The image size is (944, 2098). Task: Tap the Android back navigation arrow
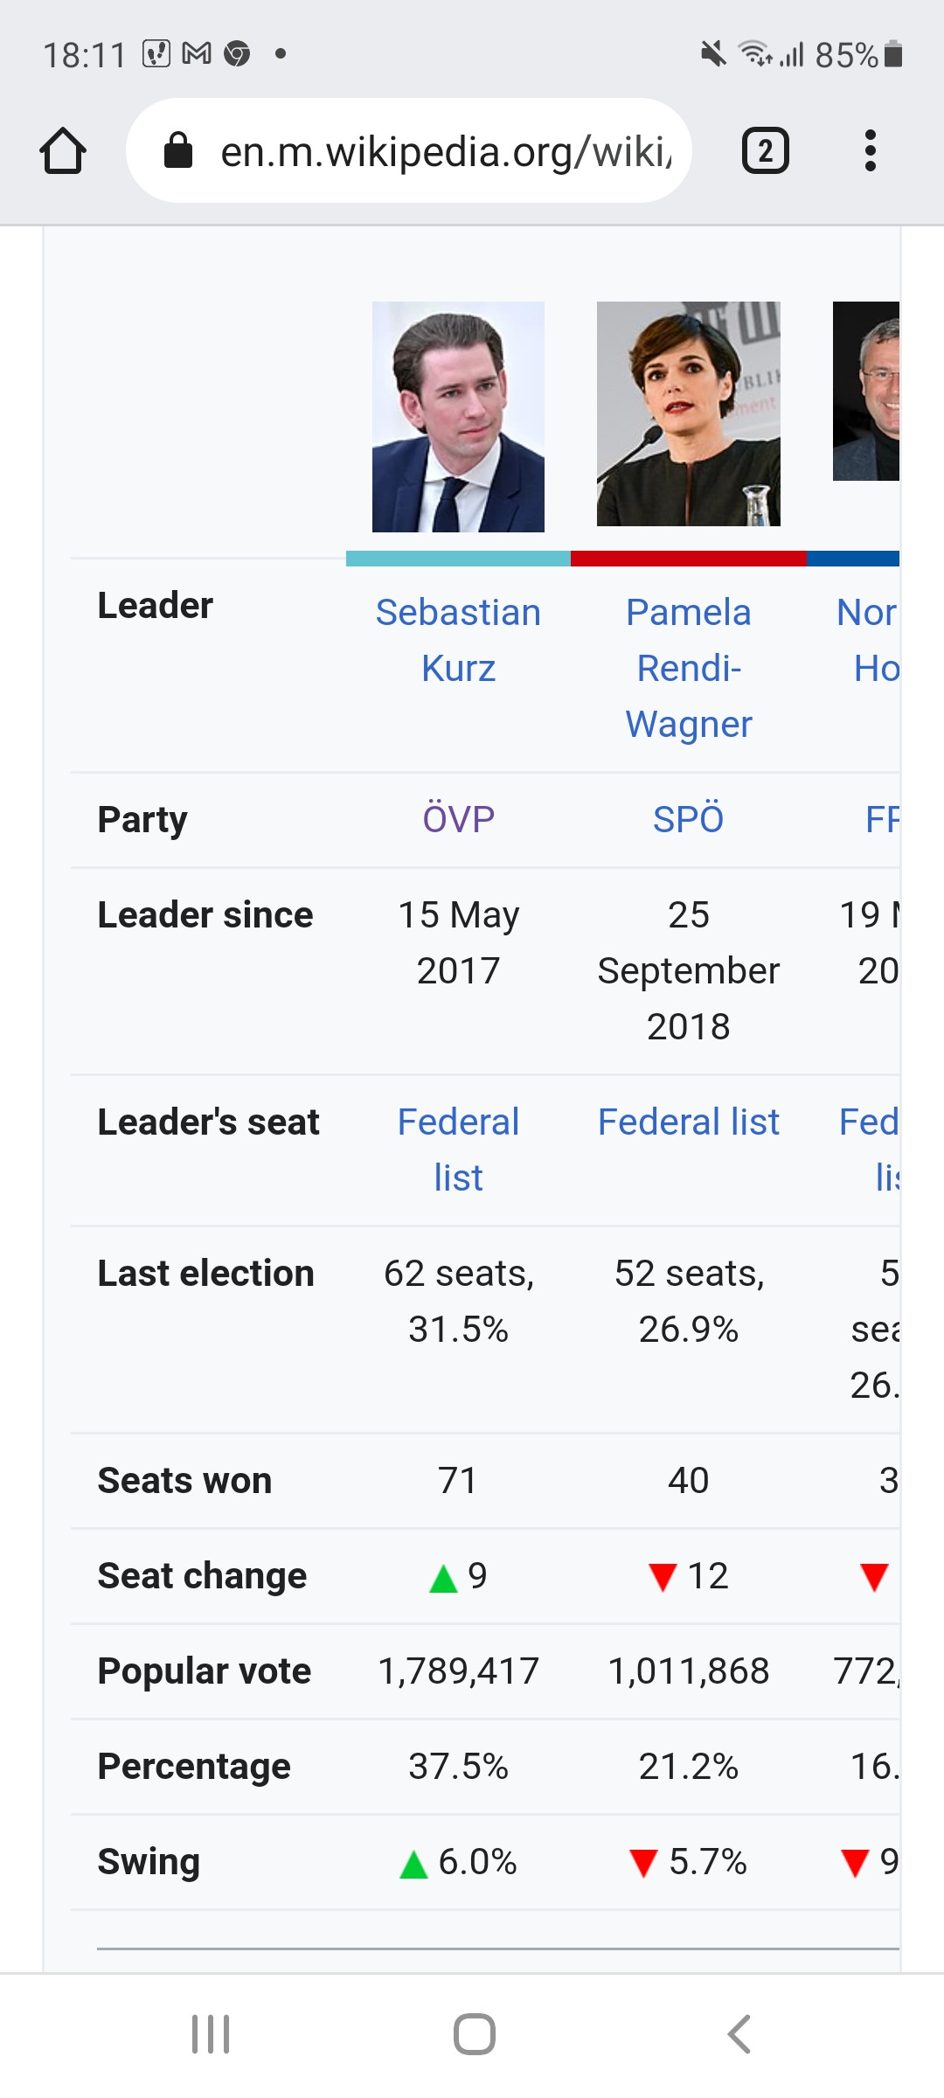tap(739, 2034)
